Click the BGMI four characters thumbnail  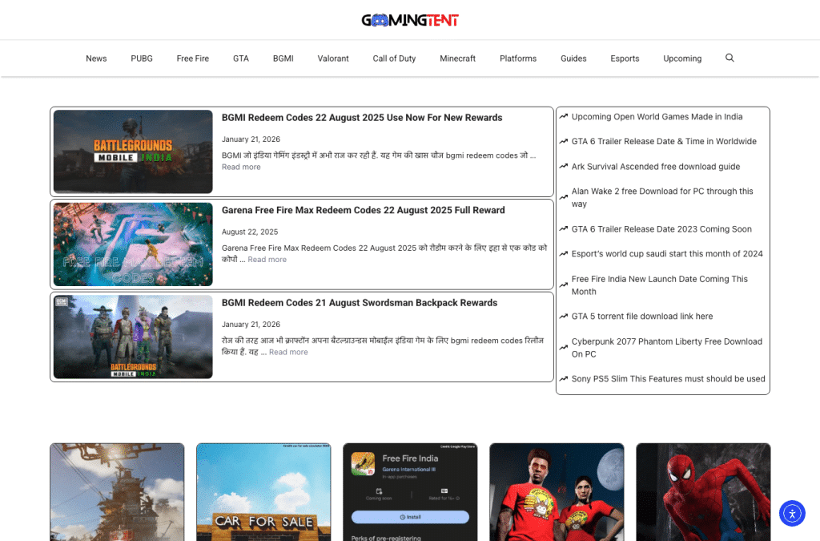pyautogui.click(x=133, y=337)
